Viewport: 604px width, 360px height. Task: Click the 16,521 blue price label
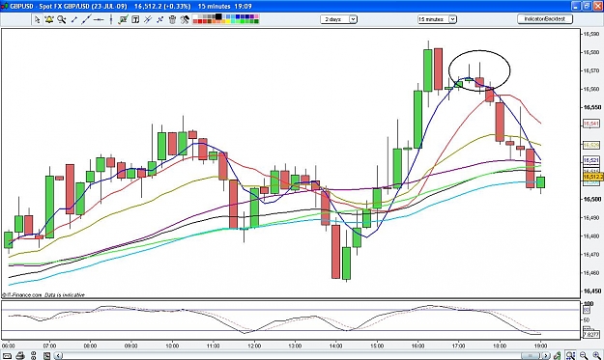(x=590, y=160)
